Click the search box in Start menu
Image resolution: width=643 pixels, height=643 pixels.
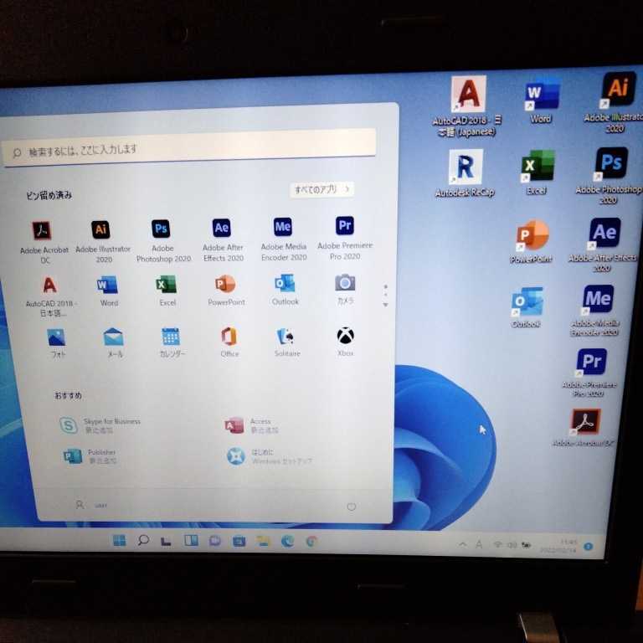point(189,148)
